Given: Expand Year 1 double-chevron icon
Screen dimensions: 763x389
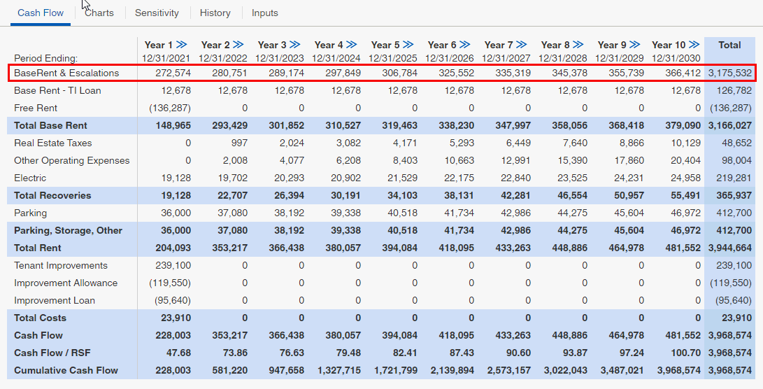Looking at the screenshot, I should (182, 45).
